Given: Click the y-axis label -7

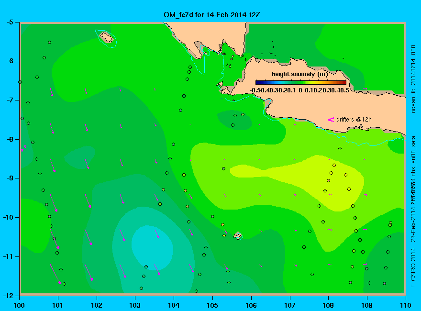Looking at the screenshot, I should (10, 100).
